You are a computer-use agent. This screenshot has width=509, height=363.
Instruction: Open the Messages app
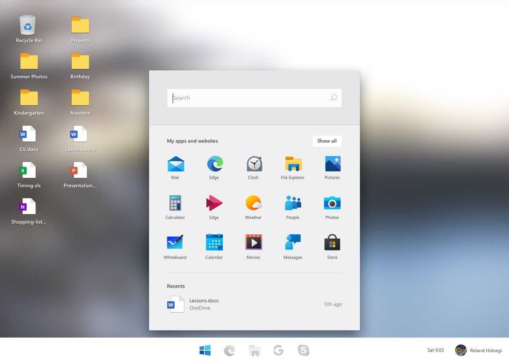[x=293, y=247]
